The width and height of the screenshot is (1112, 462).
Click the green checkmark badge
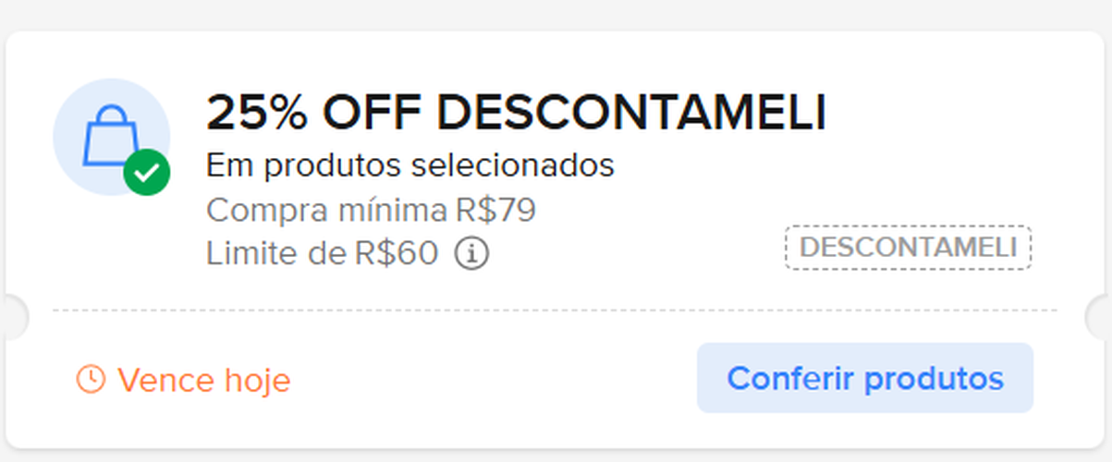[147, 173]
